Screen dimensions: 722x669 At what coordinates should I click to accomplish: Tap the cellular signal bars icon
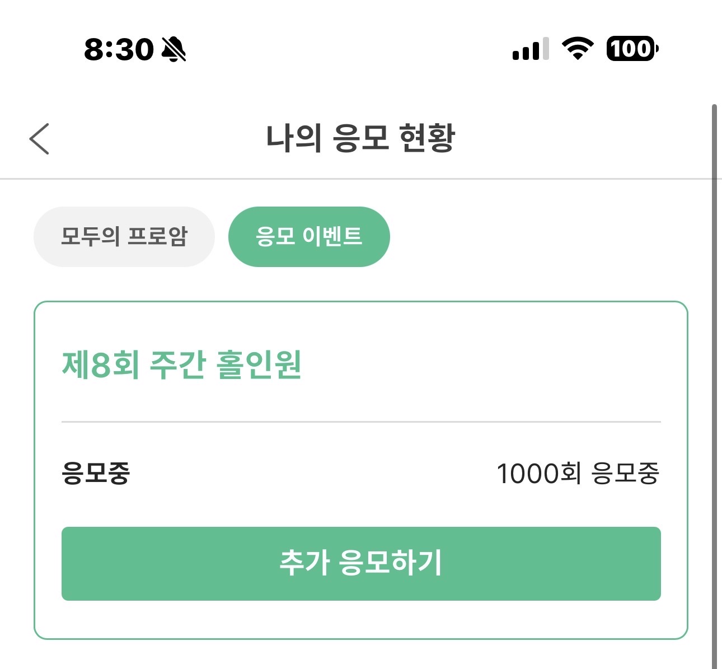(531, 49)
